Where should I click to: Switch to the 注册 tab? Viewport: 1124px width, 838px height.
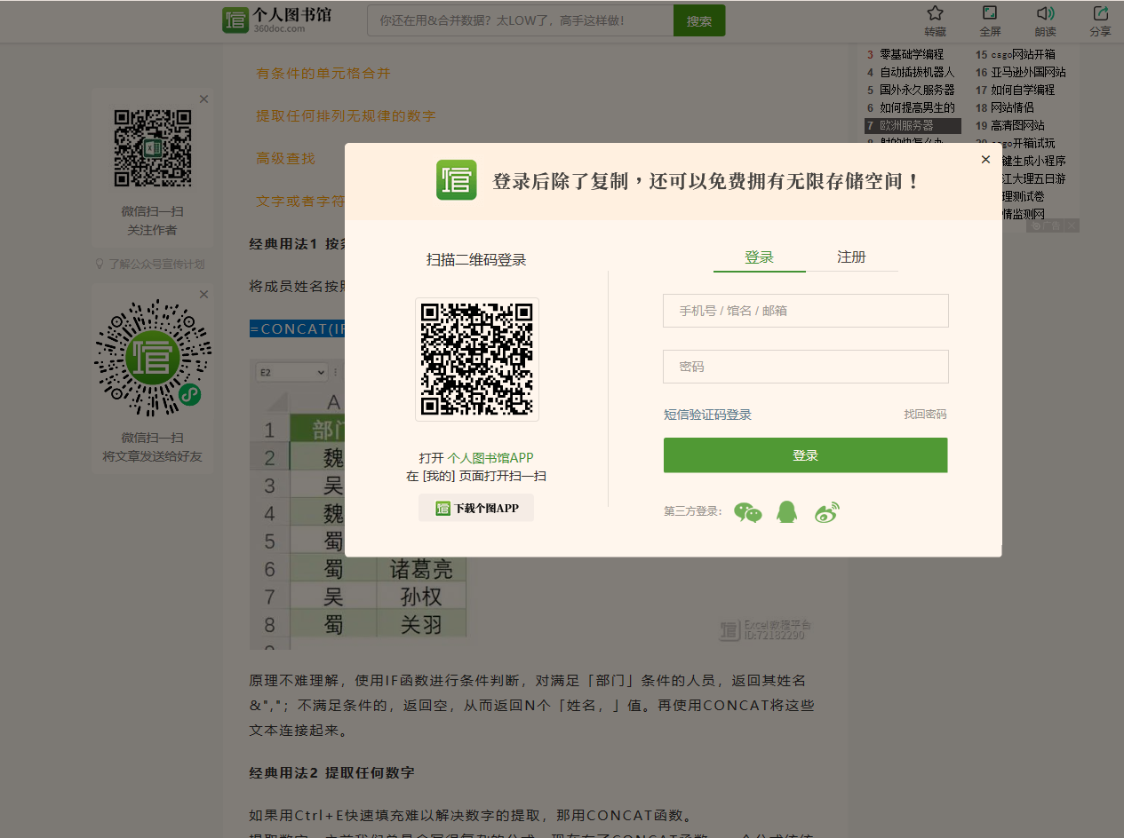click(x=851, y=257)
